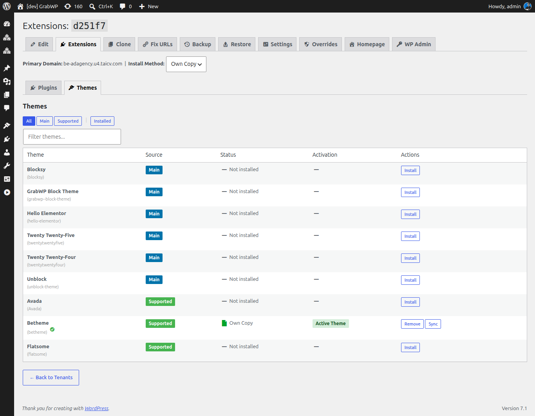Filter themes by Installed

point(102,121)
